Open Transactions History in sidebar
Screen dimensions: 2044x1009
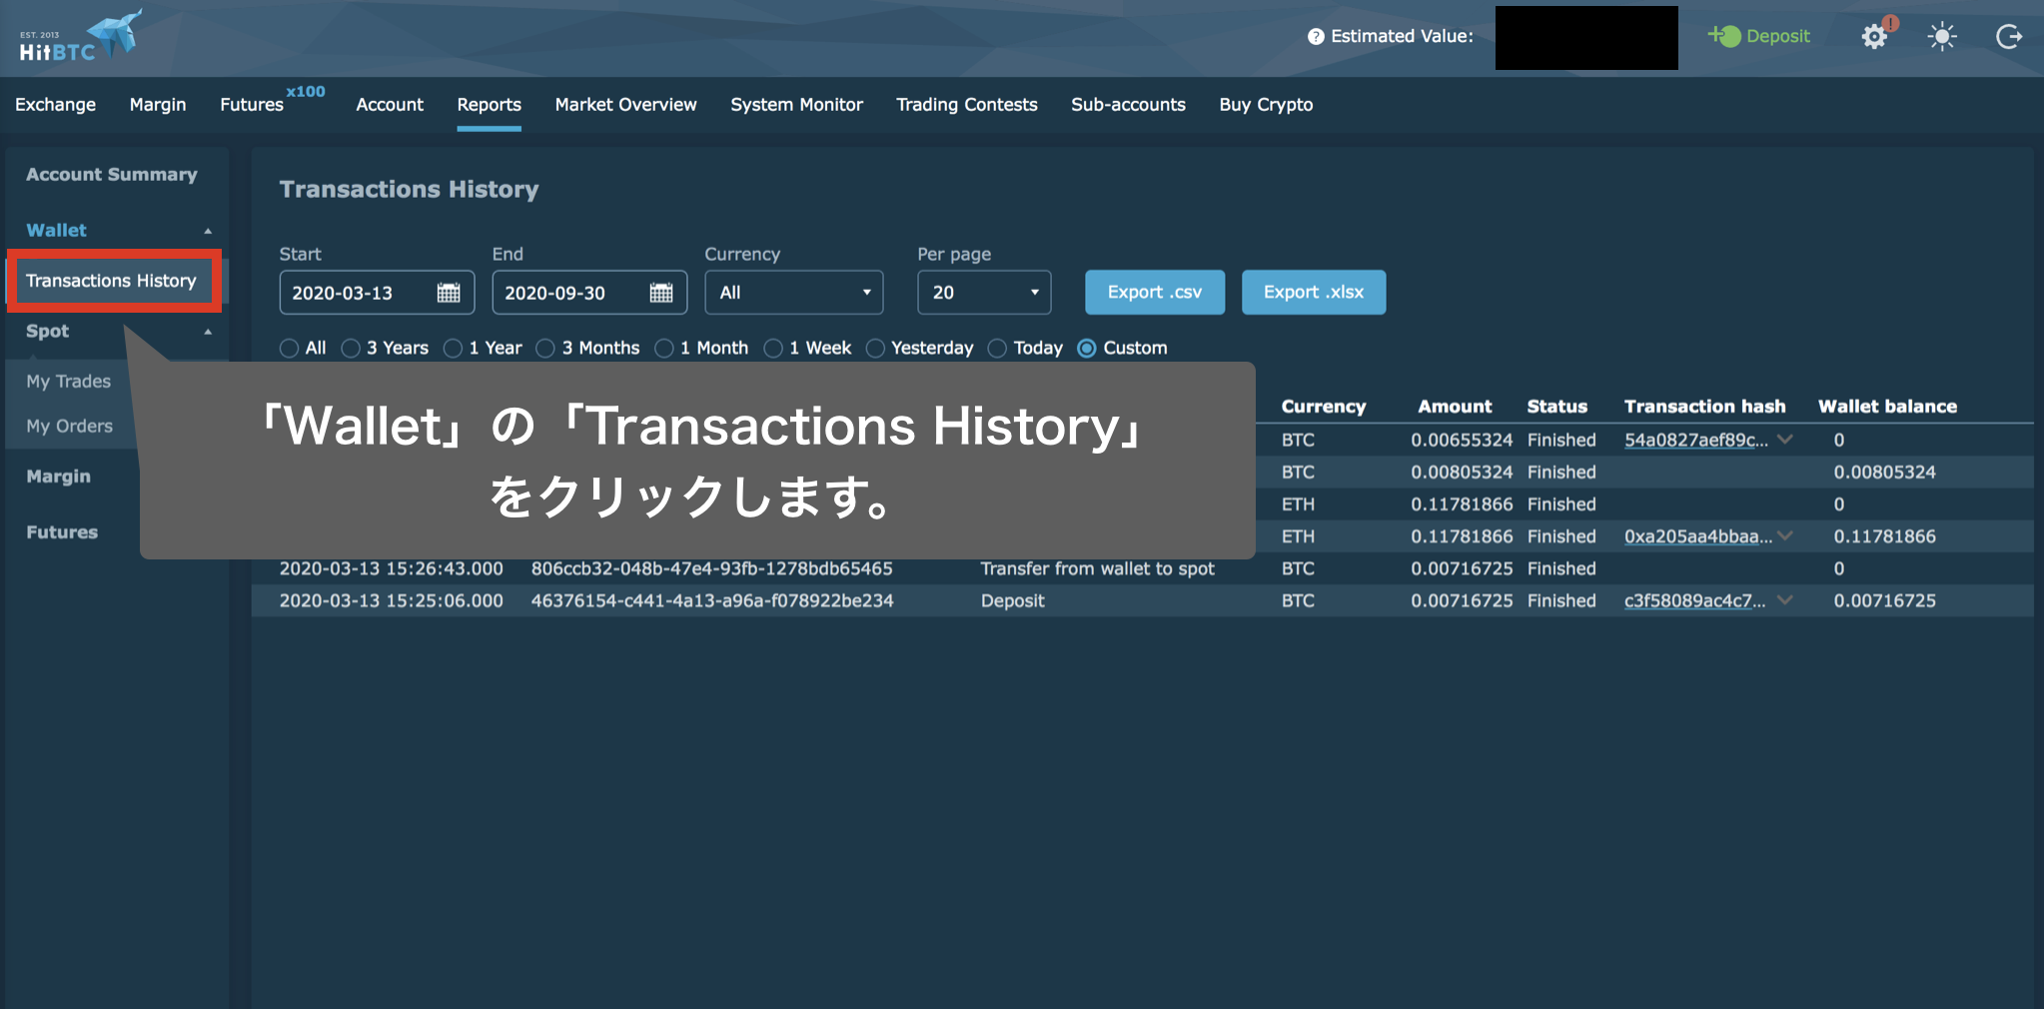tap(112, 281)
